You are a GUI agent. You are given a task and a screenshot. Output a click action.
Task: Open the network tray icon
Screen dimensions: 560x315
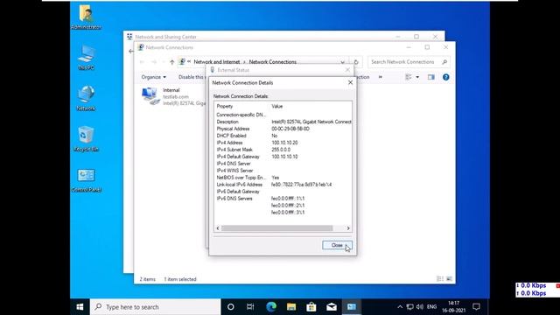coord(410,307)
